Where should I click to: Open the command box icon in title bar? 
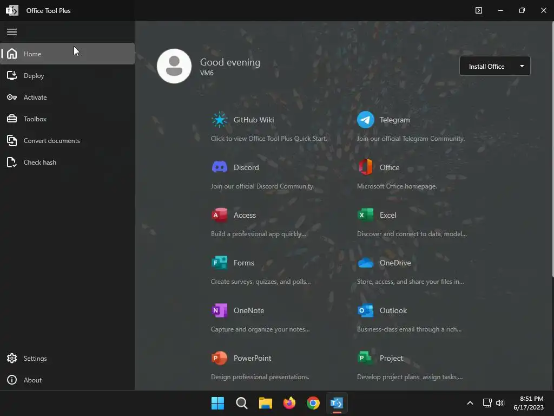pos(479,10)
